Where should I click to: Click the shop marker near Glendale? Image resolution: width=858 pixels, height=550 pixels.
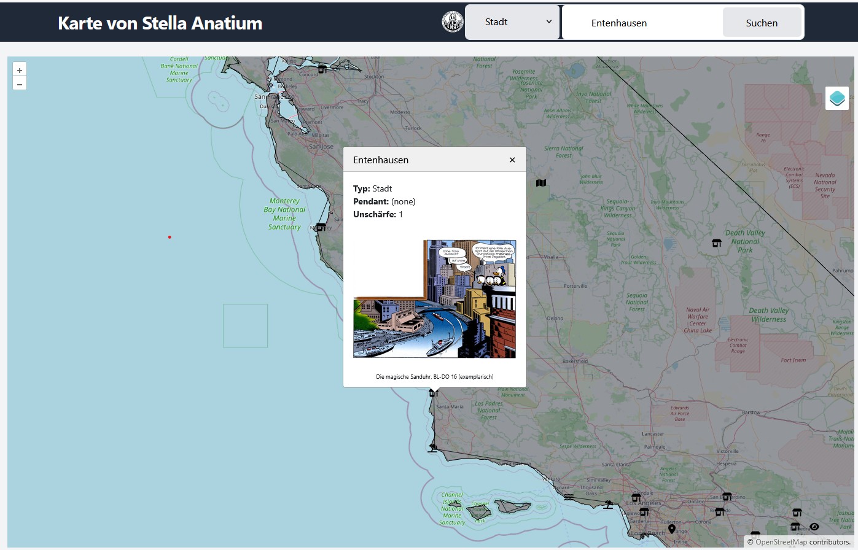(636, 497)
